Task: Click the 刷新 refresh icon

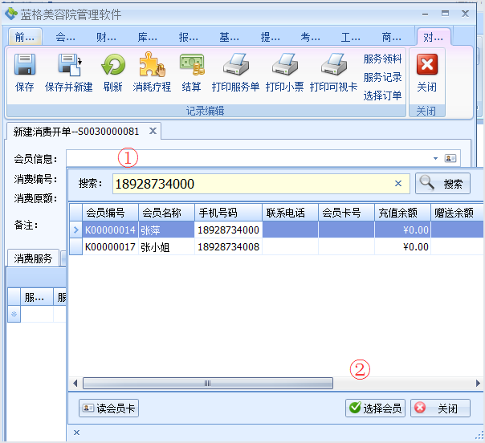Action: pos(113,65)
